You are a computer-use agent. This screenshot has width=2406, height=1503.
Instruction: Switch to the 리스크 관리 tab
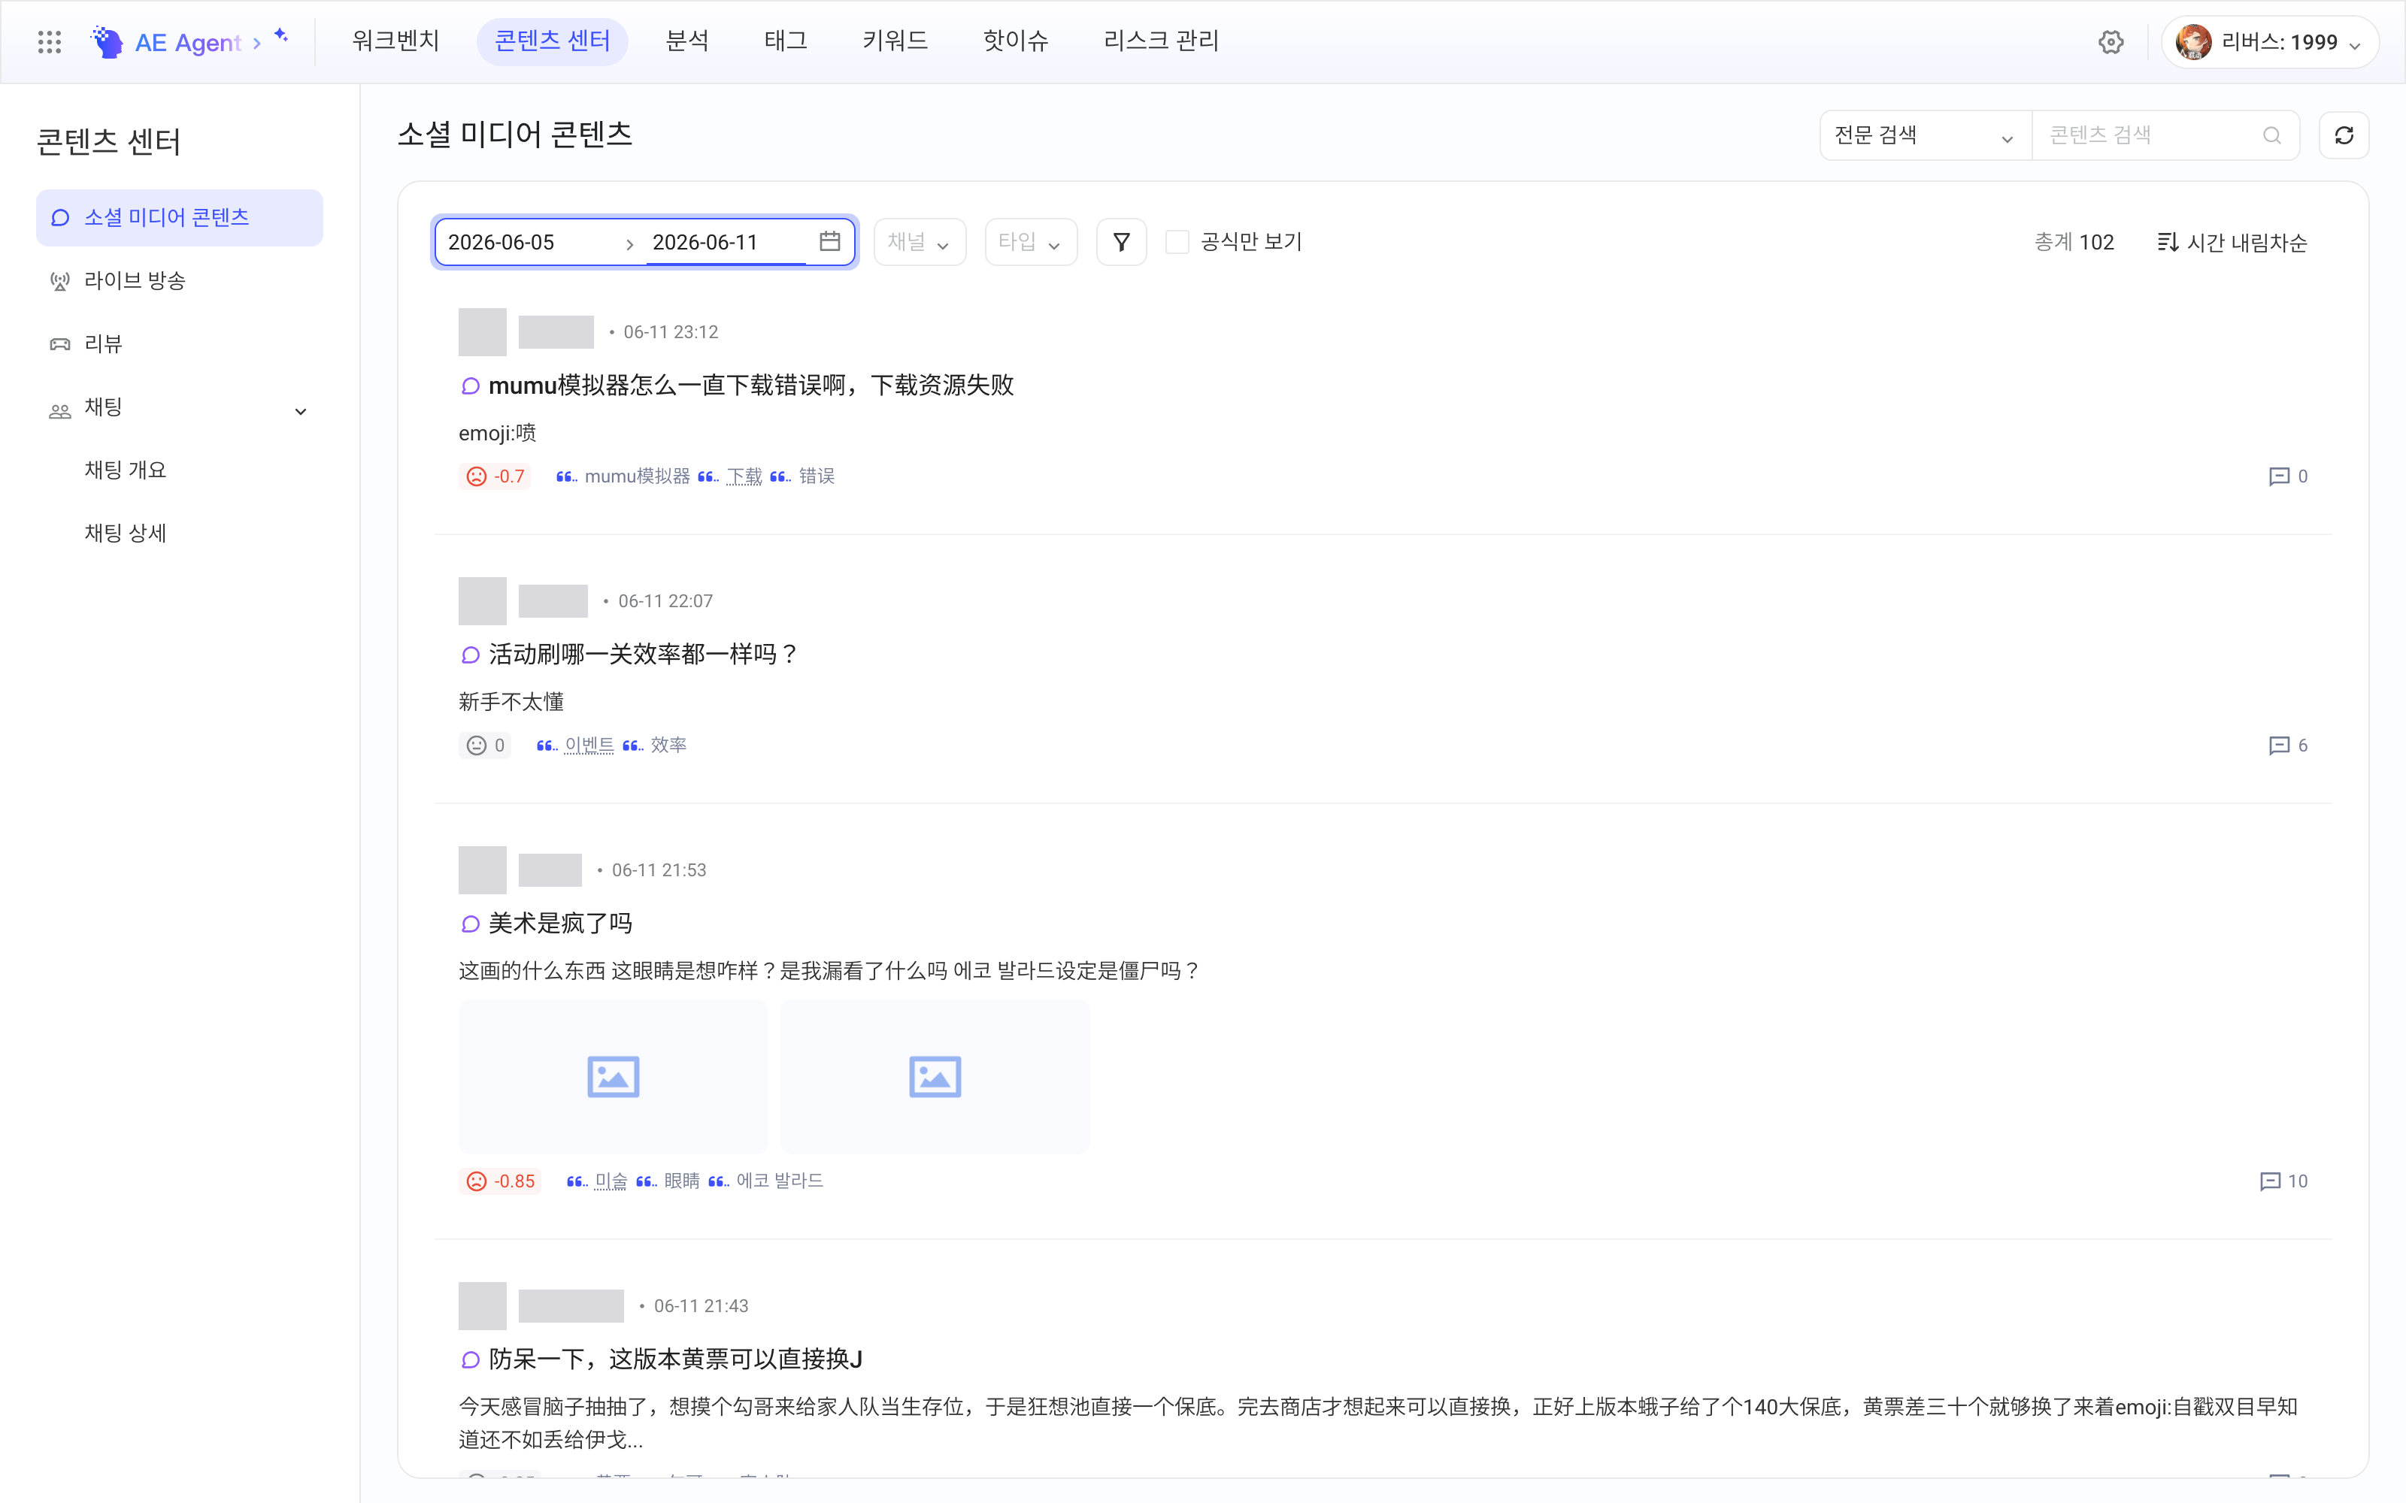point(1161,41)
